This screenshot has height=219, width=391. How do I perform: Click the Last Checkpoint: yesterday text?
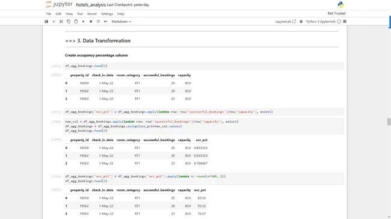[x=128, y=5]
